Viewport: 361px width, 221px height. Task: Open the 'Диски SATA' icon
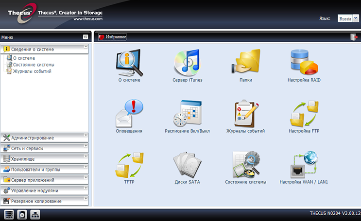(188, 165)
